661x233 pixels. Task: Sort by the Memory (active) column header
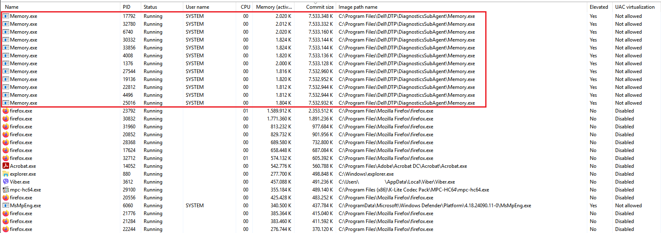(x=274, y=7)
